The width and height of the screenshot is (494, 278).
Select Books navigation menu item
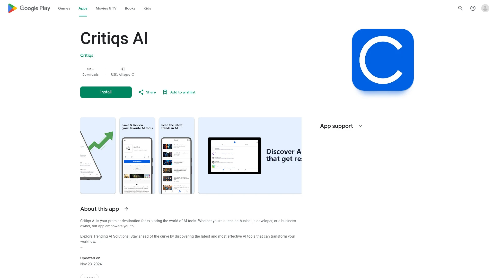coord(130,8)
